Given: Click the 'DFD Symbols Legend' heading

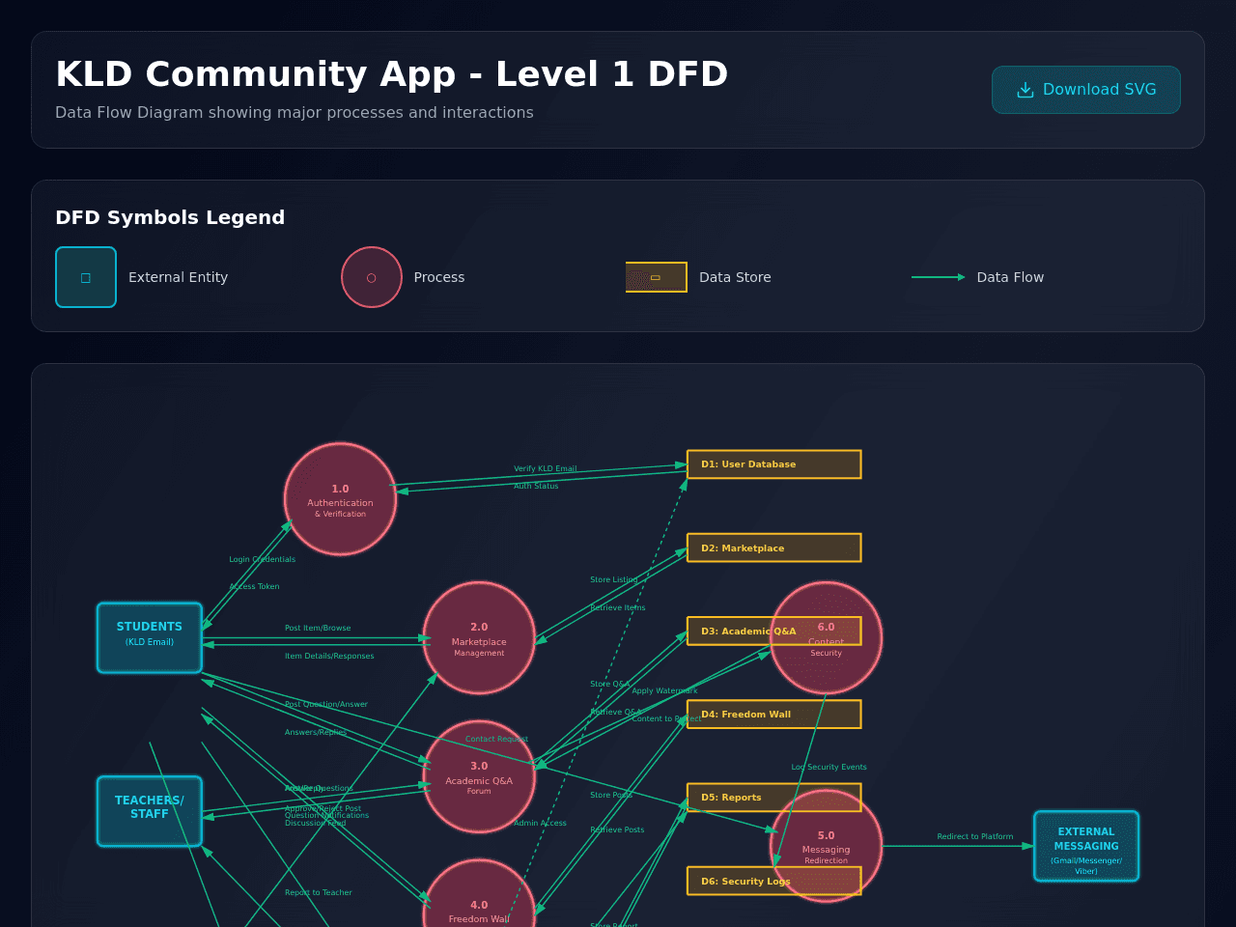Looking at the screenshot, I should 170,217.
